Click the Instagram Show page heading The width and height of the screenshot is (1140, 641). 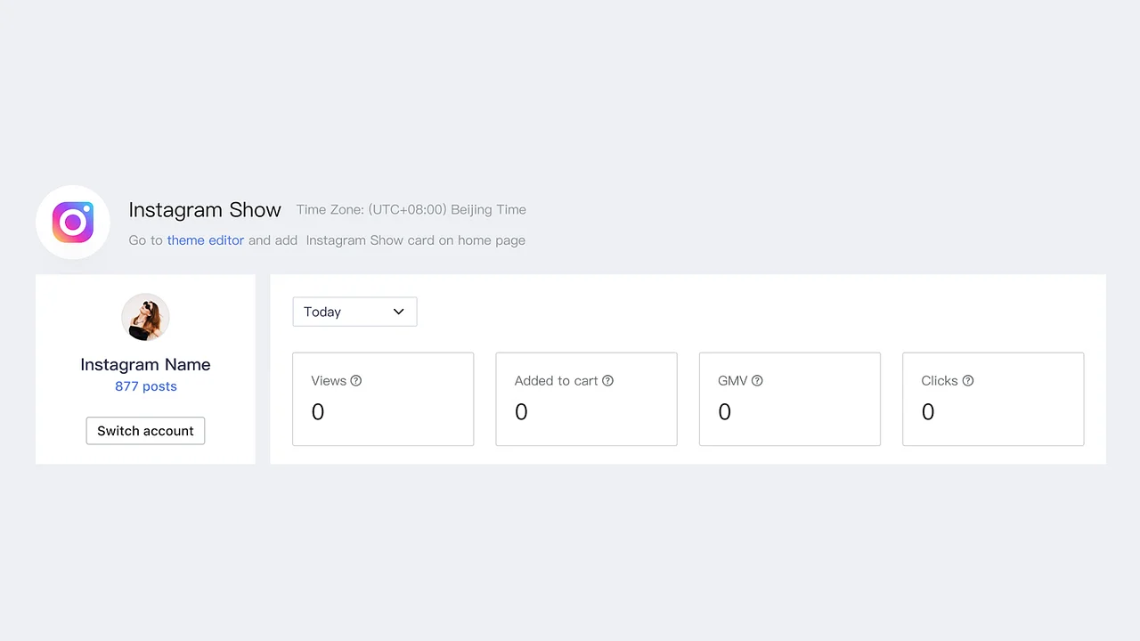point(205,210)
